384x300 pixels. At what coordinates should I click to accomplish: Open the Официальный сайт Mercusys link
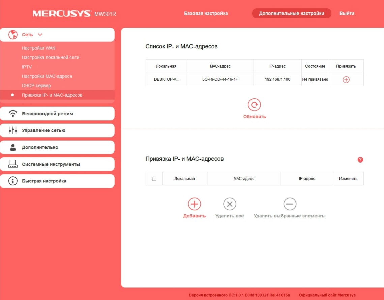(x=327, y=295)
